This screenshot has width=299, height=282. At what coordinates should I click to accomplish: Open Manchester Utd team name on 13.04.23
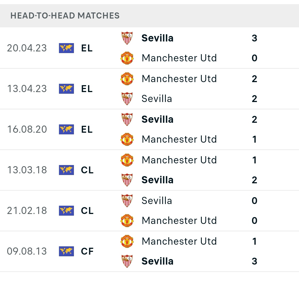pos(179,79)
